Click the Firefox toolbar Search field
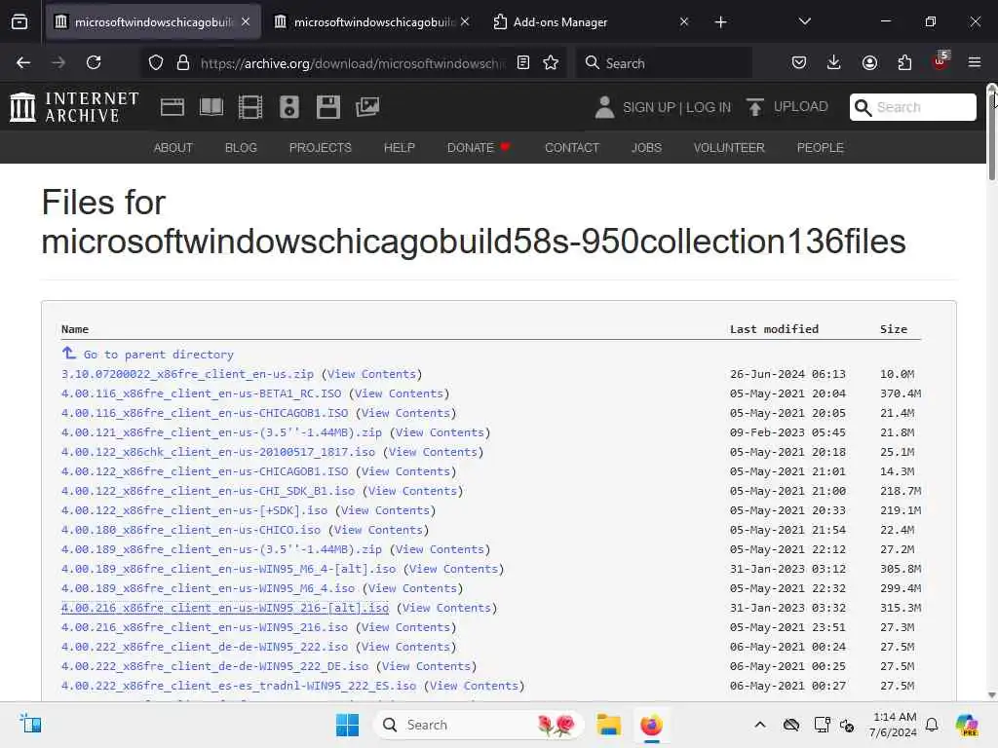Image resolution: width=998 pixels, height=748 pixels. pos(665,63)
